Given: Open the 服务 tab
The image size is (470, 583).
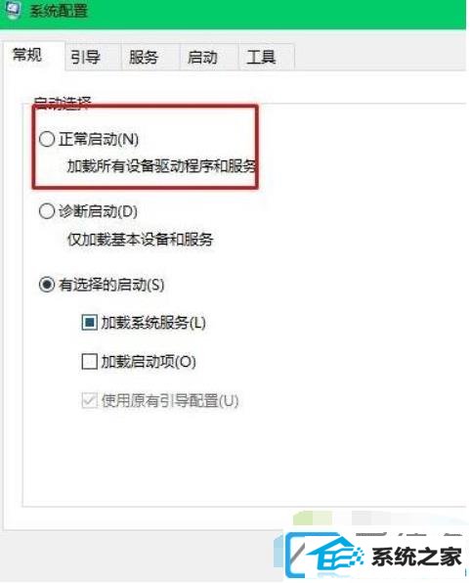Looking at the screenshot, I should 143,58.
